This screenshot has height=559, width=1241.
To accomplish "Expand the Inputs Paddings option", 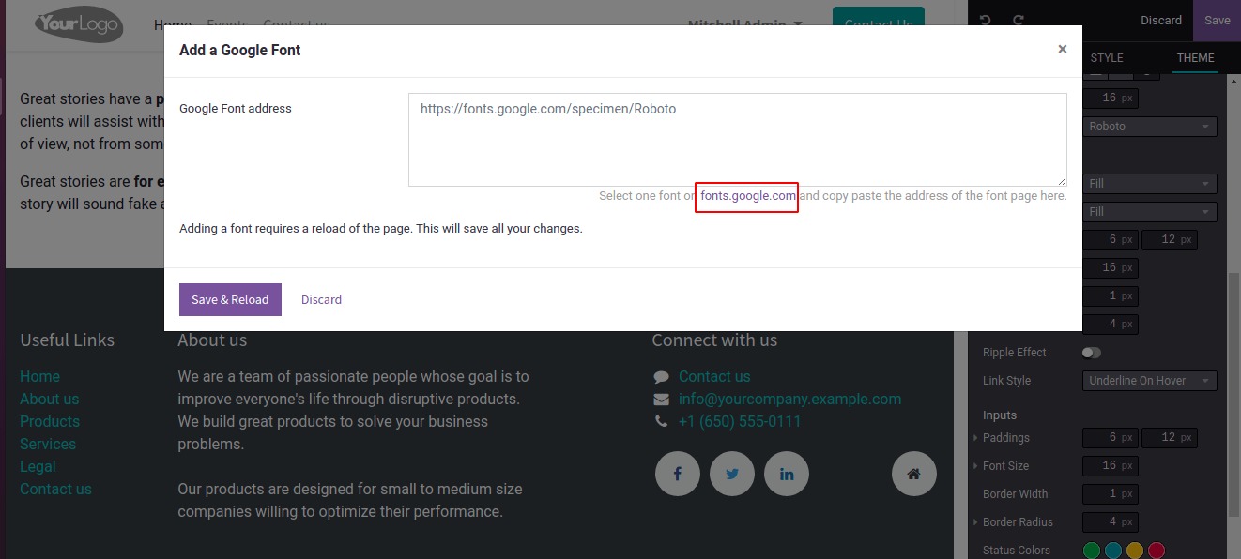I will click(976, 438).
